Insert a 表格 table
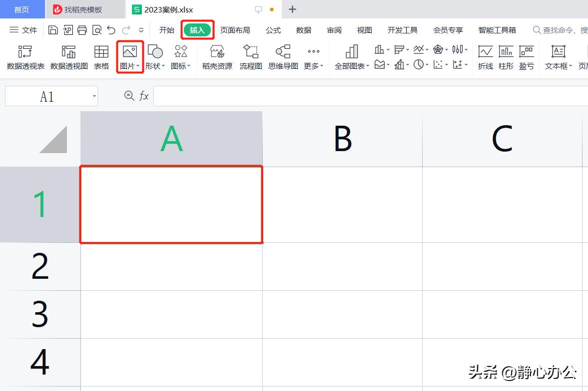 (101, 56)
